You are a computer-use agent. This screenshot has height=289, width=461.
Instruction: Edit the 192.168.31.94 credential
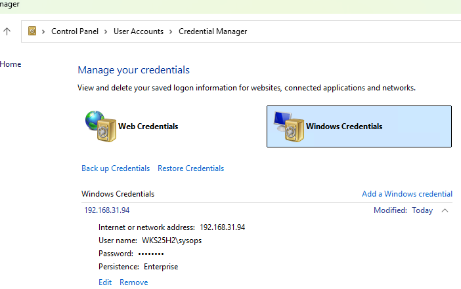point(105,282)
